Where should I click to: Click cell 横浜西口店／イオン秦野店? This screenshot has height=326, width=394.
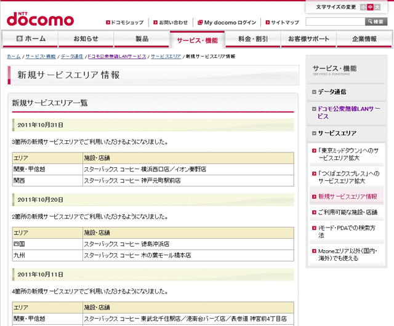tap(188, 169)
